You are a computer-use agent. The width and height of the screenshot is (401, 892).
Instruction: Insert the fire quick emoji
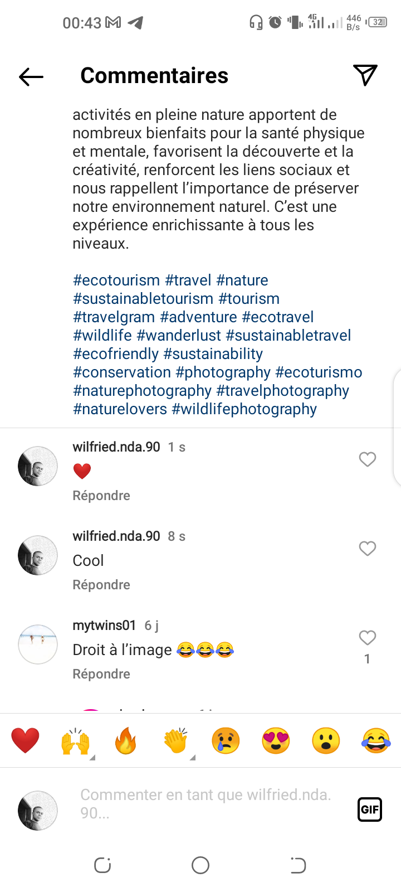126,741
